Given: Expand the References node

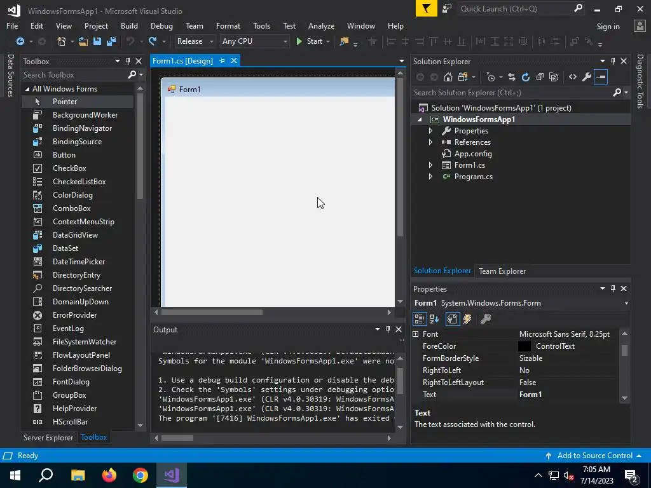Looking at the screenshot, I should click(430, 142).
